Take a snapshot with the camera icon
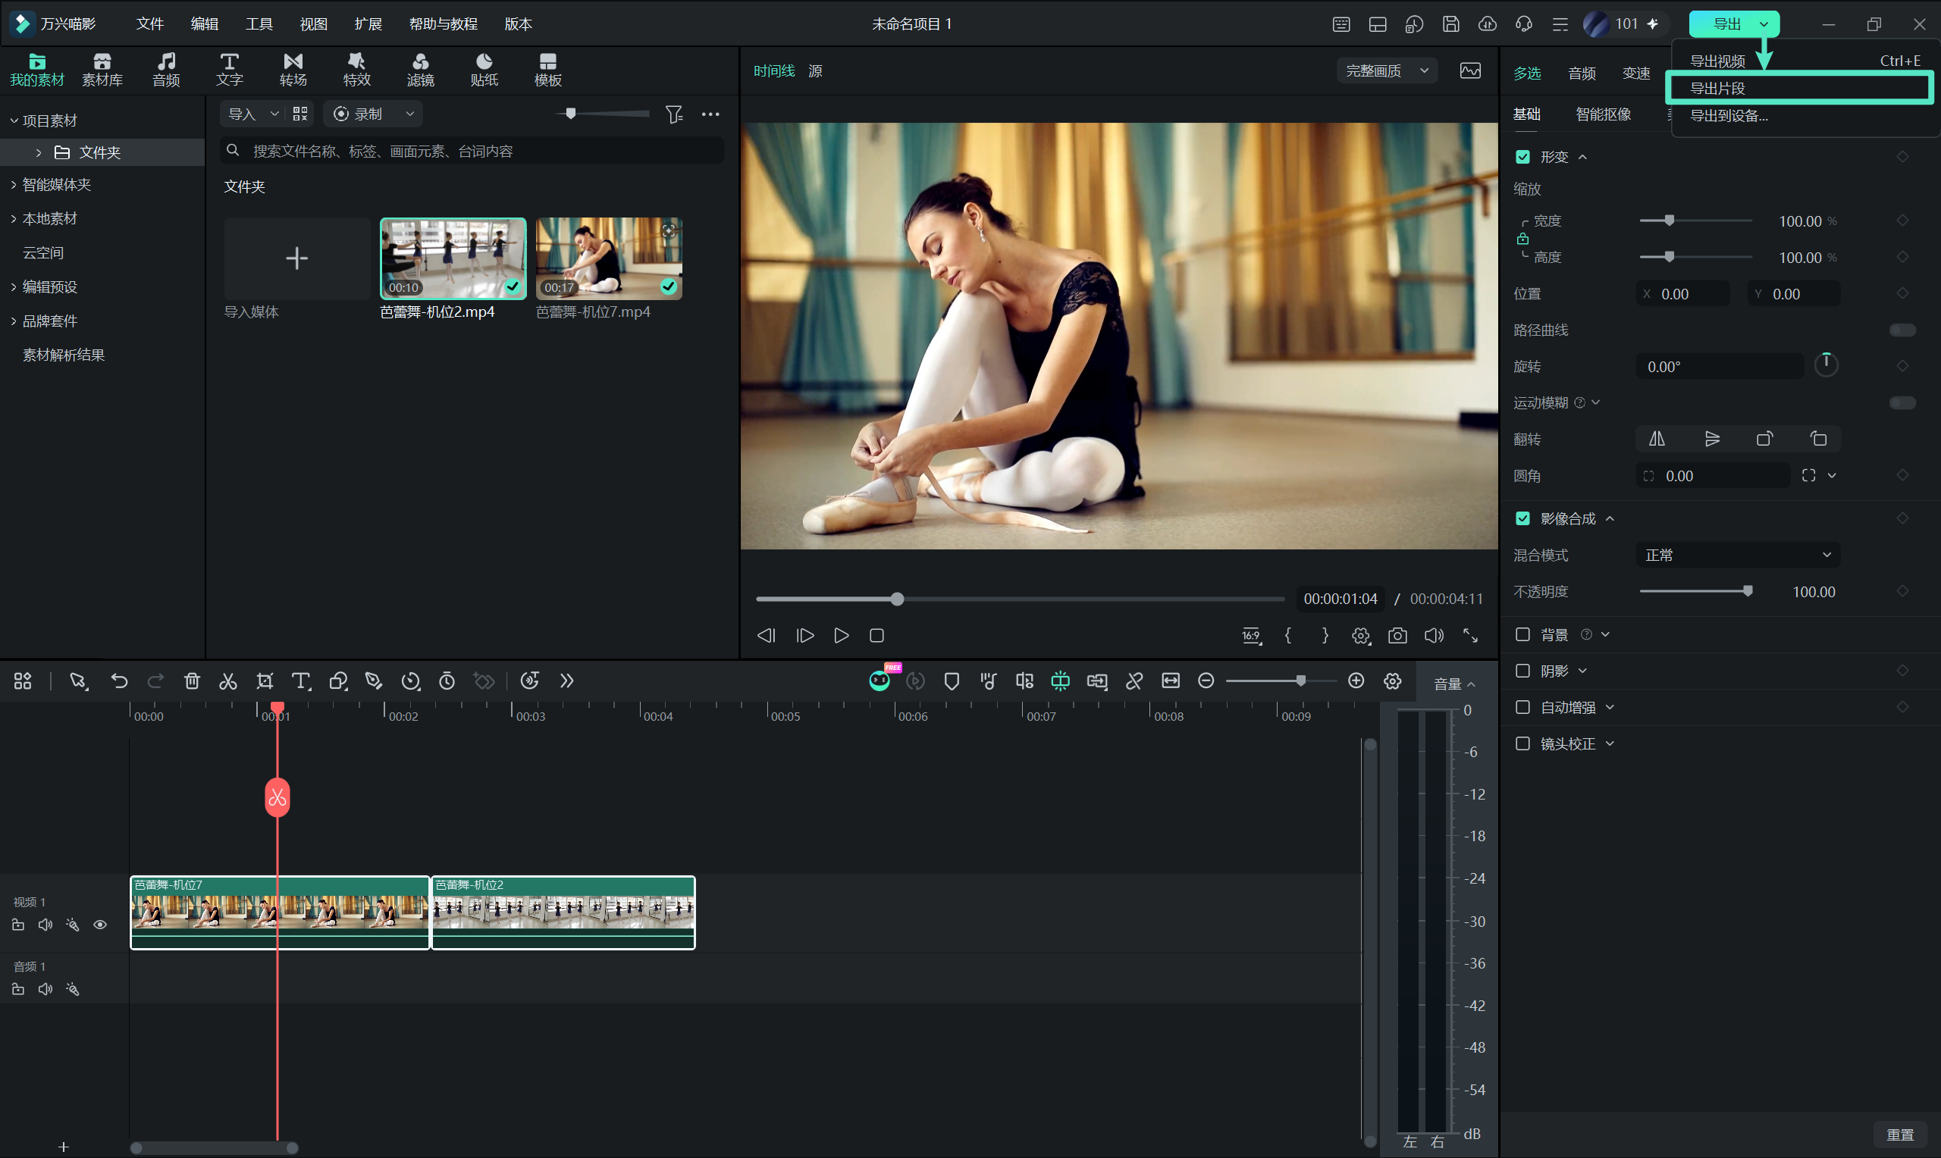Image resolution: width=1941 pixels, height=1158 pixels. [x=1397, y=635]
